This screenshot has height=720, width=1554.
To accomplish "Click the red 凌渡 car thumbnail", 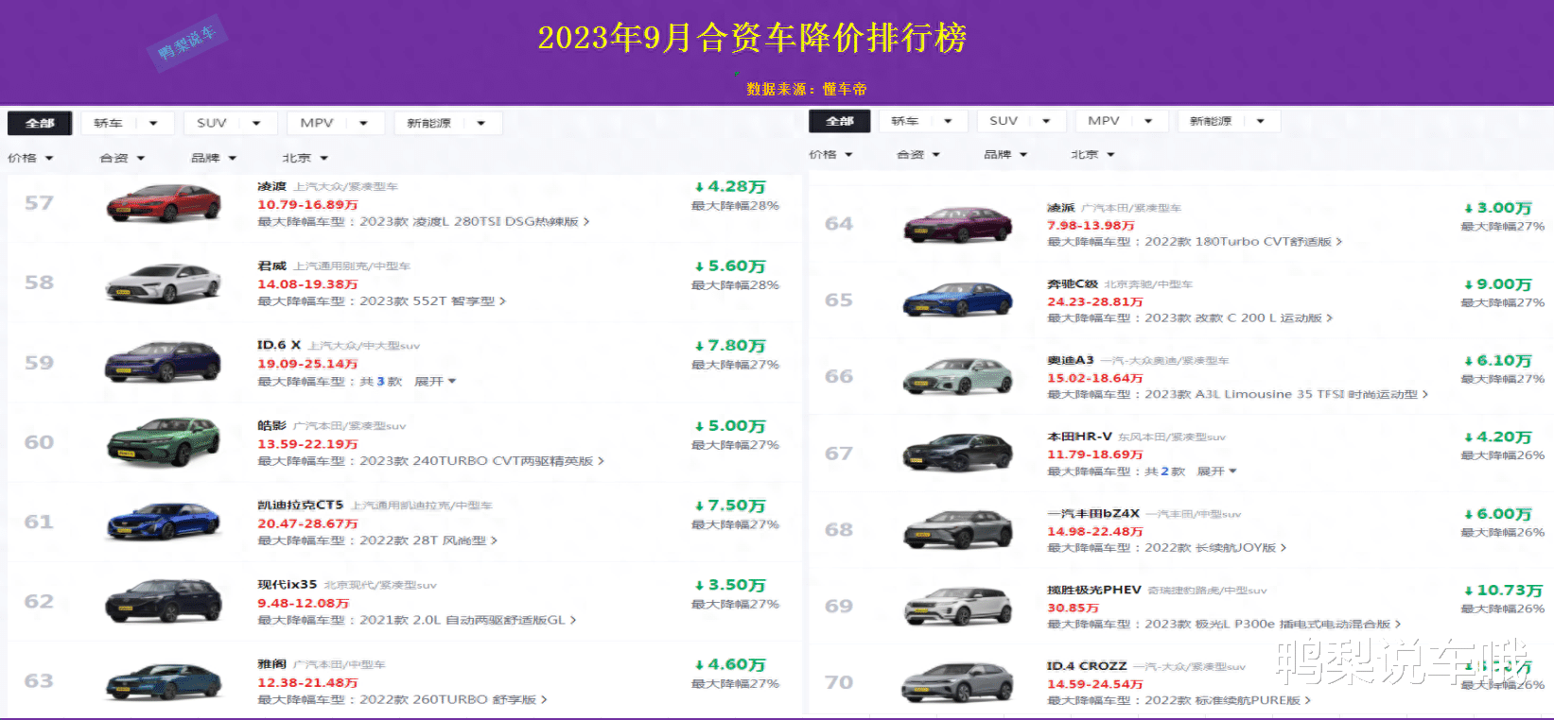I will click(x=163, y=202).
